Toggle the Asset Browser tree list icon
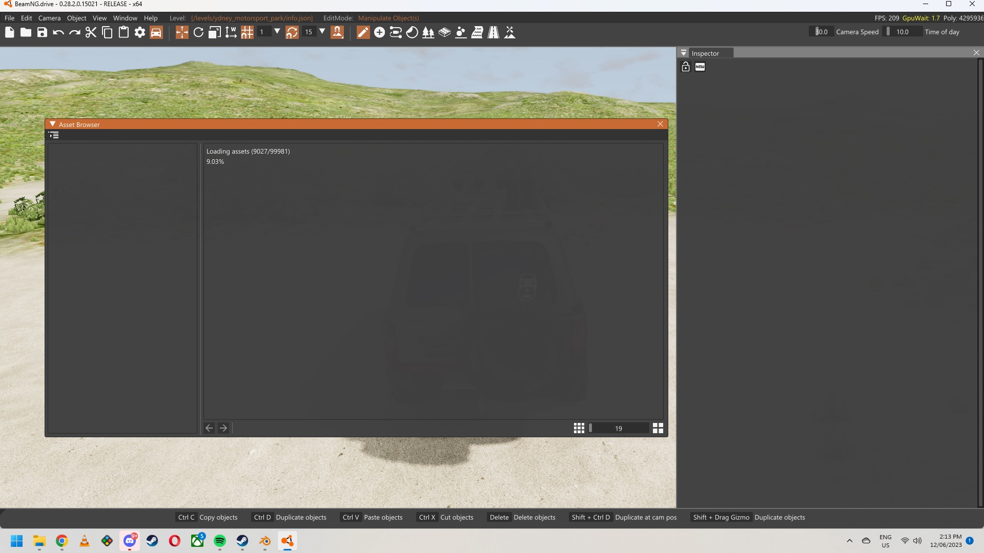Screen dimensions: 984x553 tap(54, 135)
